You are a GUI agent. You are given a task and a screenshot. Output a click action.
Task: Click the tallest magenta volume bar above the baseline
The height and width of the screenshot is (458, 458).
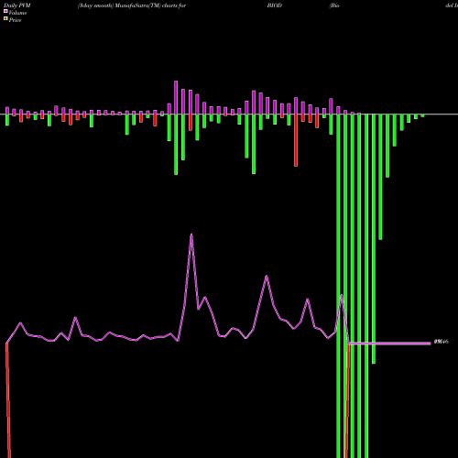pyautogui.click(x=176, y=97)
